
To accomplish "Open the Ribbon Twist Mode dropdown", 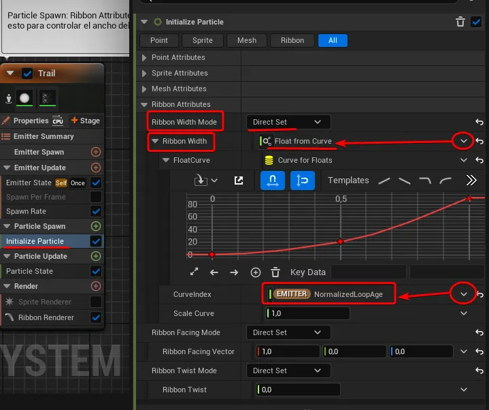I will [x=288, y=370].
